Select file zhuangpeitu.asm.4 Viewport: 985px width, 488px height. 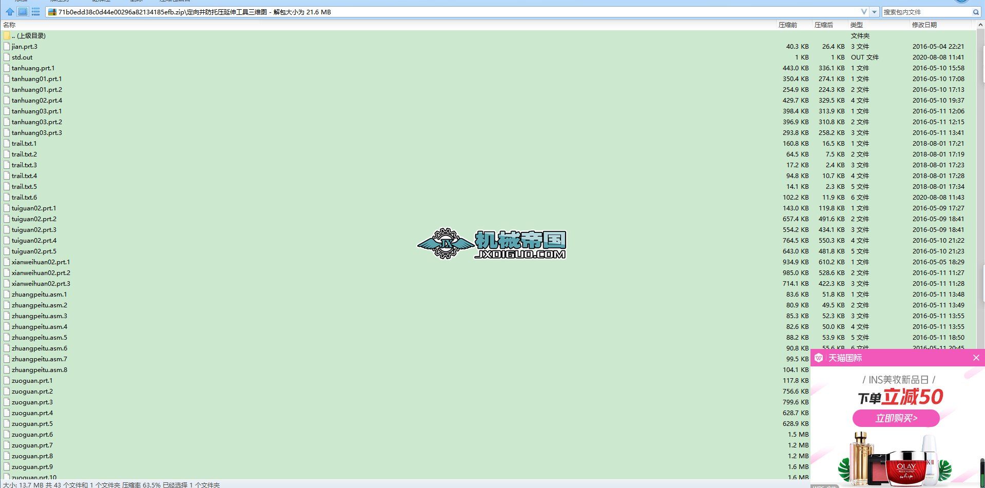(39, 326)
